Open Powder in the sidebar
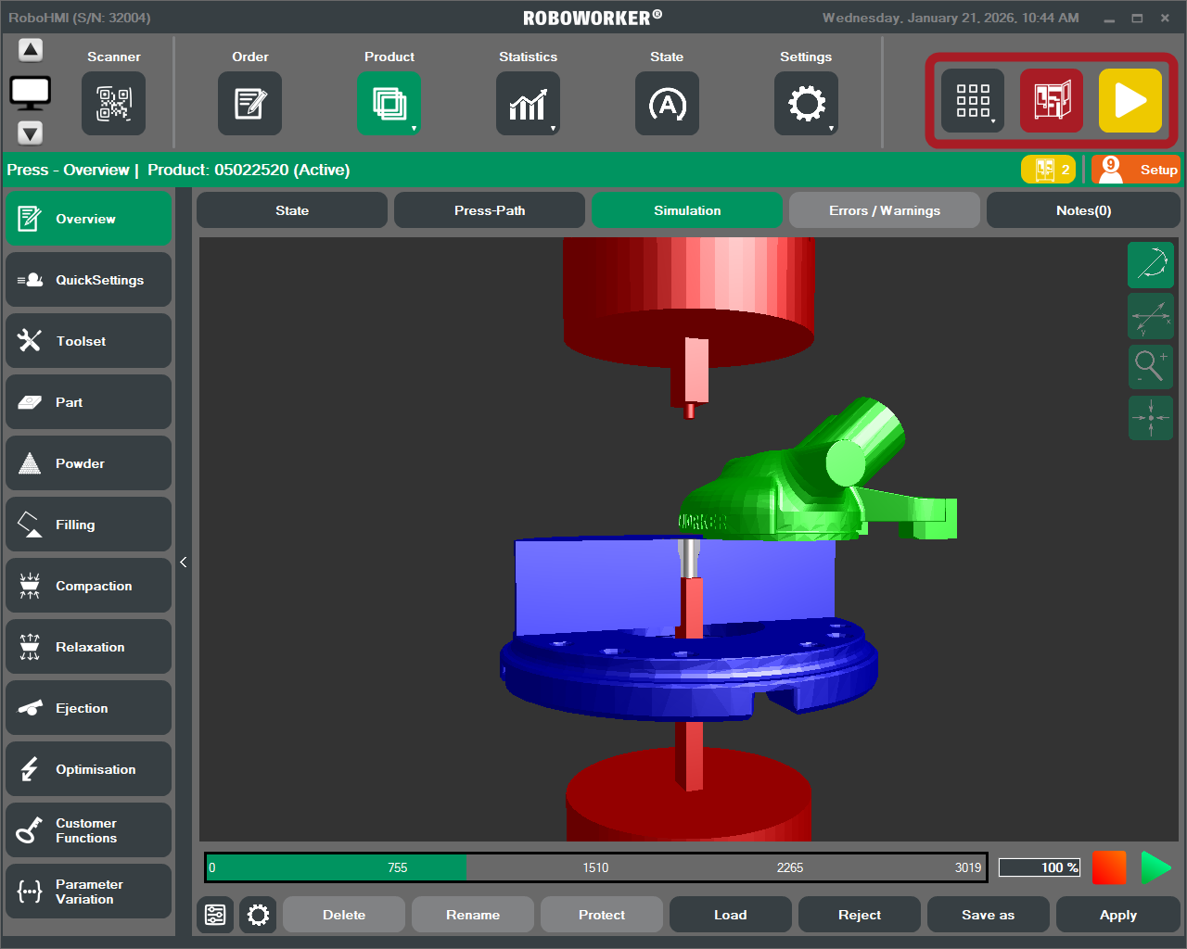This screenshot has width=1187, height=949. [x=89, y=463]
